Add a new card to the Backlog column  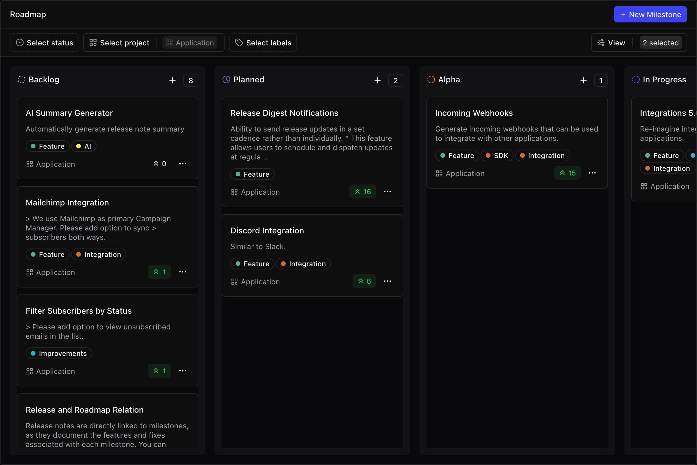point(173,80)
